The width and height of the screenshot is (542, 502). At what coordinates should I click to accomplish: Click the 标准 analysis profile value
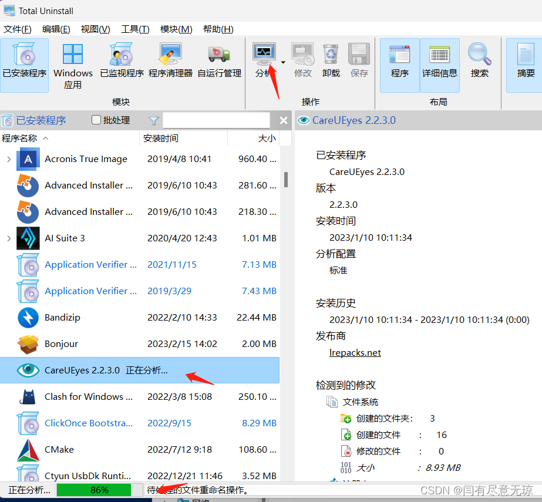point(338,270)
